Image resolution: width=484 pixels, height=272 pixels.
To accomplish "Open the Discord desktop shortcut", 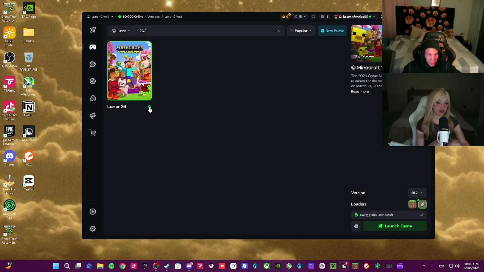I will 9,158.
